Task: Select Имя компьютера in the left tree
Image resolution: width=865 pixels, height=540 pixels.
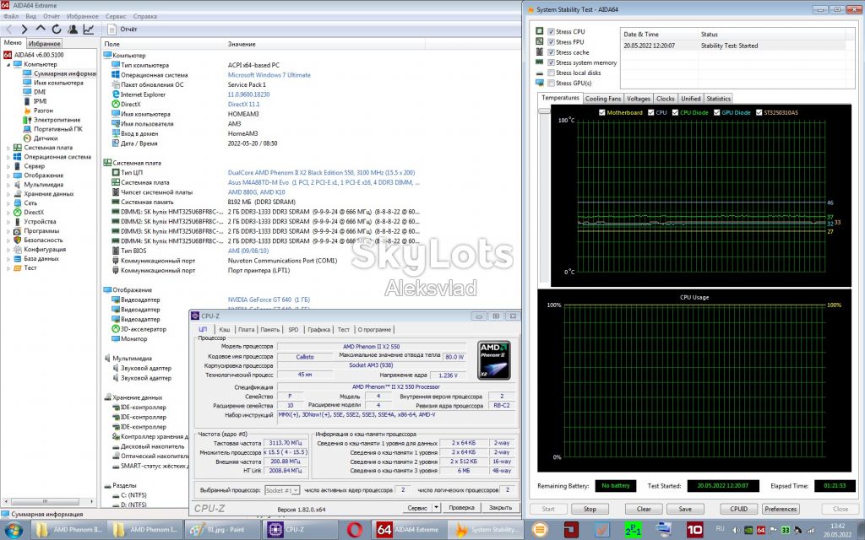Action: (53, 83)
